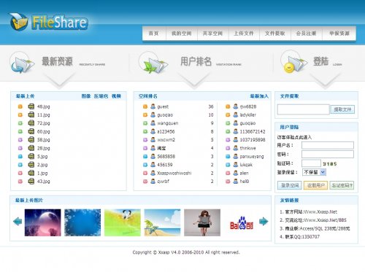
Task: Click the folder icon next to 最新资源
Action: coord(23,63)
